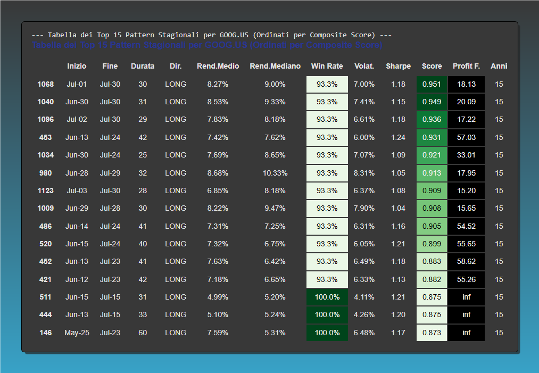
Task: Click the Score cell 0.899
Action: tap(432, 244)
